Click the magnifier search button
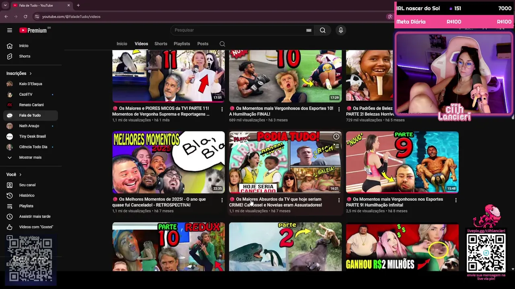Screen dimensions: 515x289 pos(323,30)
